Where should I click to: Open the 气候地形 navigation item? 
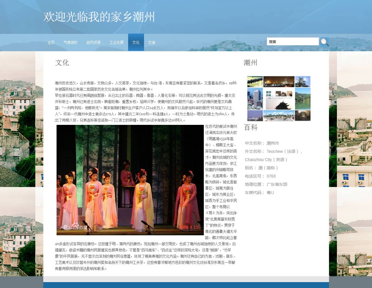[x=71, y=42]
